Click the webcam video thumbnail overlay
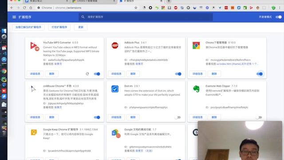 pyautogui.click(x=240, y=140)
